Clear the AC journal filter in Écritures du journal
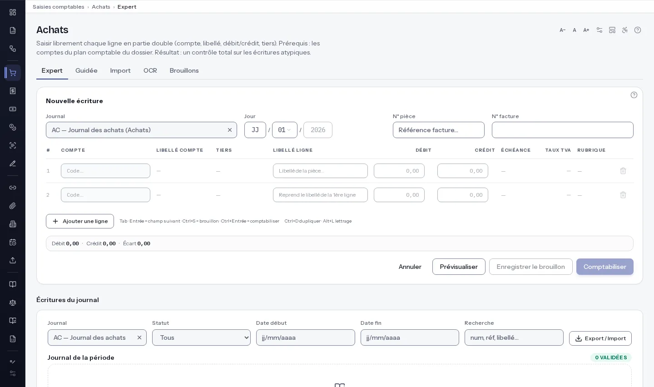 [139, 337]
